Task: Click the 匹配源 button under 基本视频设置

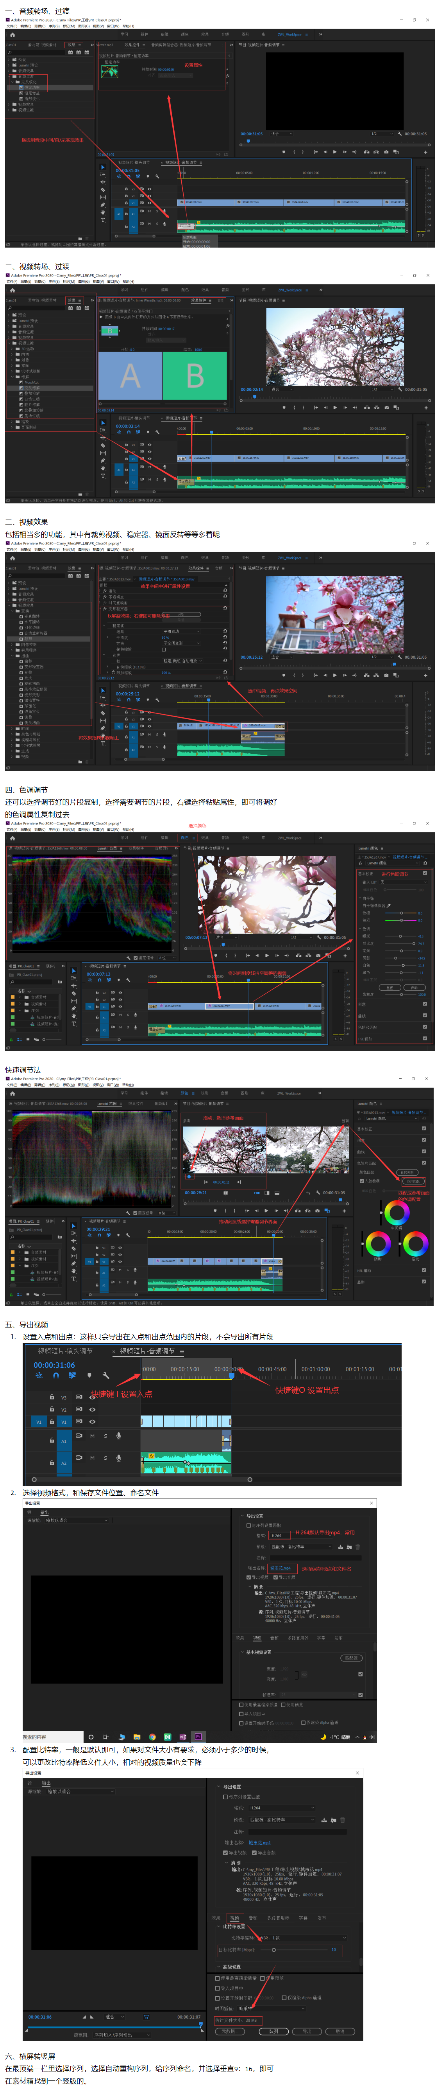Action: (x=351, y=1658)
